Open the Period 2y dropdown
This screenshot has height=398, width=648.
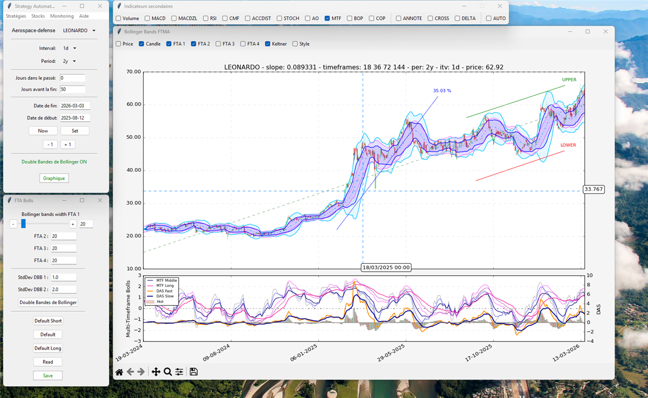point(70,61)
